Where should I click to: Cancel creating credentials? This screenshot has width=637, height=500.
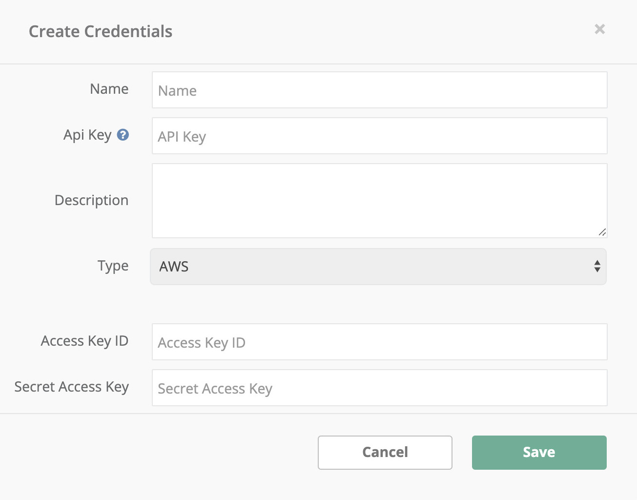point(385,453)
